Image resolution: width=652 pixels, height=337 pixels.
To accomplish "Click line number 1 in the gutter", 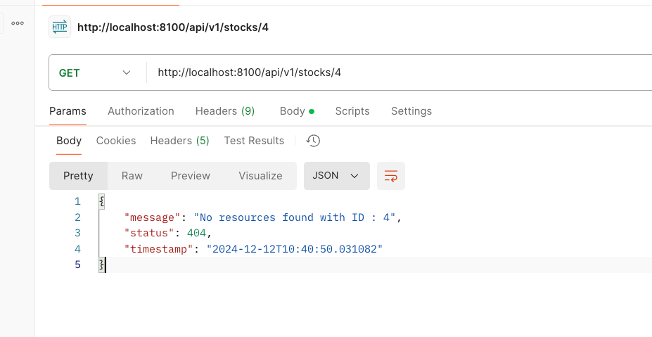I will (77, 201).
